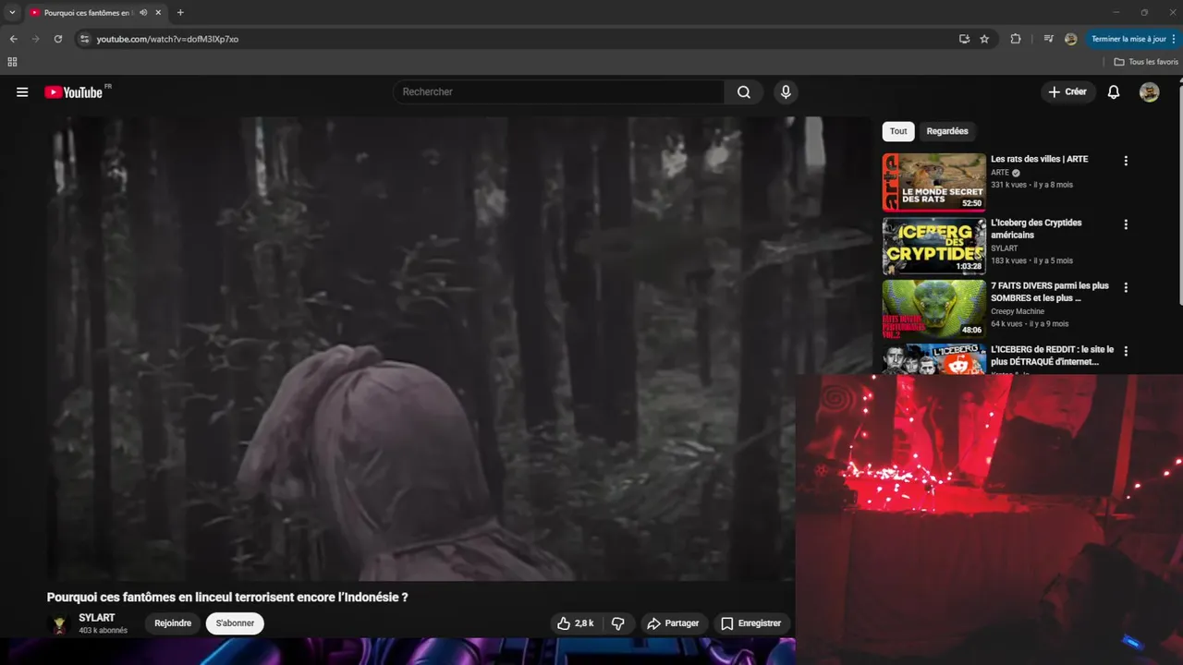This screenshot has height=665, width=1183.
Task: Open the YouTube guide hamburger menu
Action: click(x=22, y=92)
